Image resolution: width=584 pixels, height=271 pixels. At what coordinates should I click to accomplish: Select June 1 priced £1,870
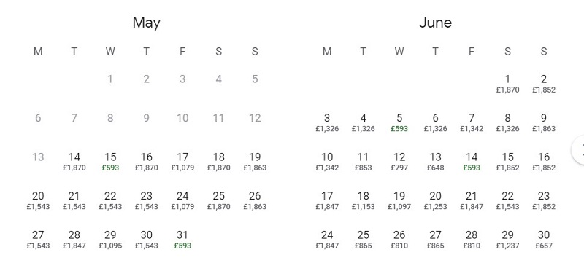pos(507,84)
